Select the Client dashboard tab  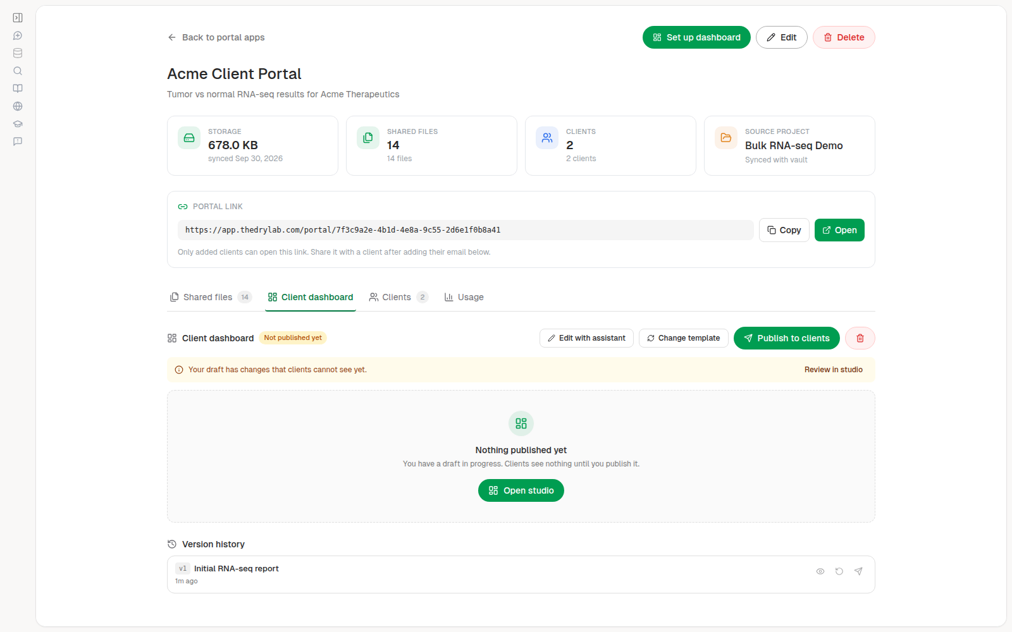click(311, 297)
